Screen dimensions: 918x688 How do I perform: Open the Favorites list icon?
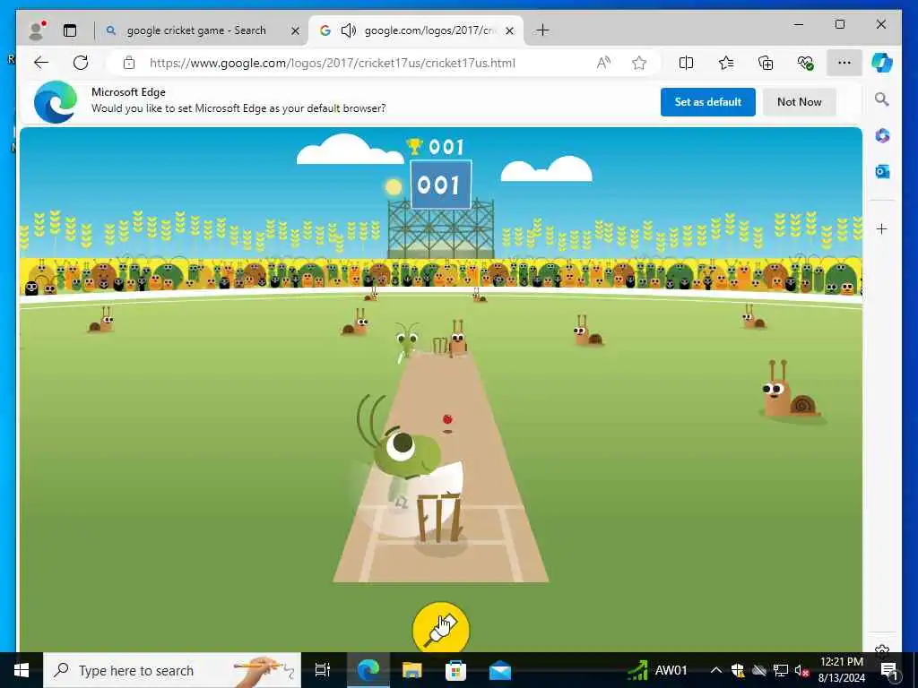(726, 63)
